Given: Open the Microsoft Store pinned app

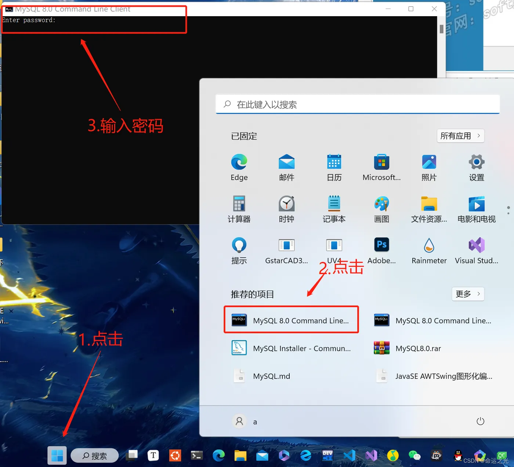Looking at the screenshot, I should 381,167.
